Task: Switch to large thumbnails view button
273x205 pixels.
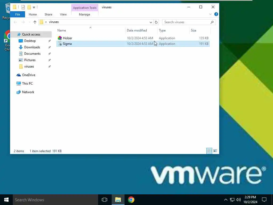Action: click(215, 151)
